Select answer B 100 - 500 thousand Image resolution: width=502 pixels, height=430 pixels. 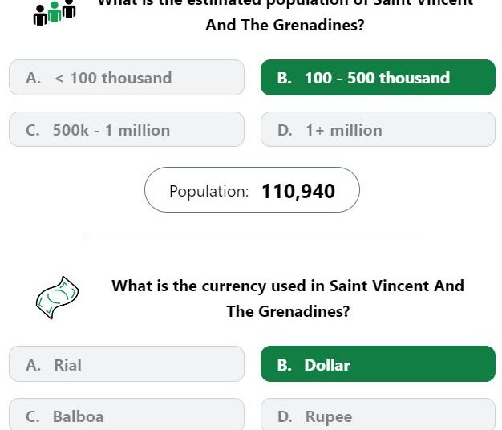[378, 78]
